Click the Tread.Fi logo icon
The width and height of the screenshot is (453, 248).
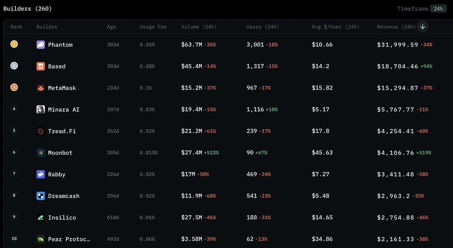point(40,131)
